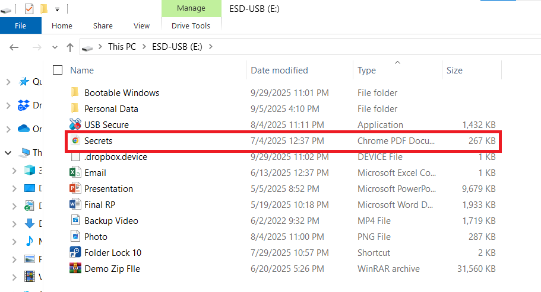Expand the OneDrive tree node

pyautogui.click(x=8, y=129)
